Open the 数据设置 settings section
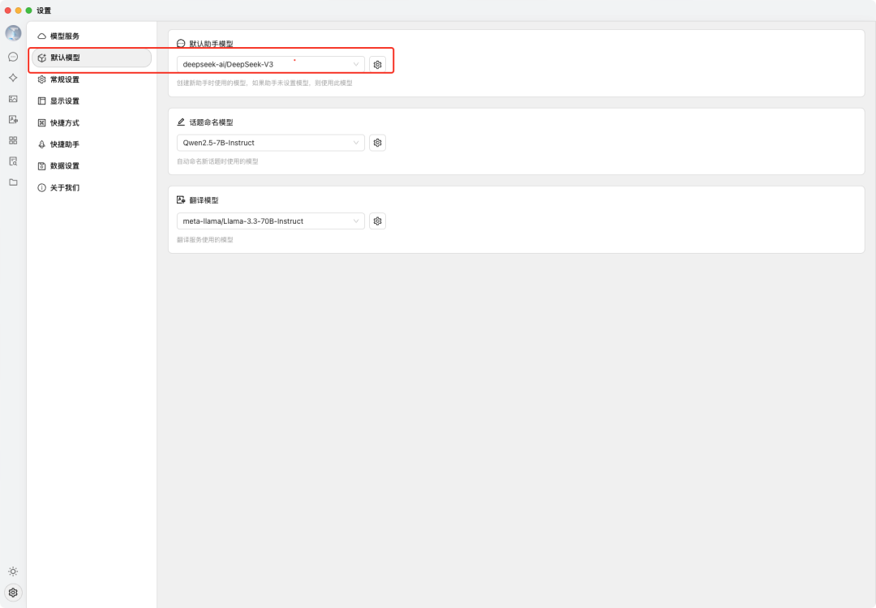 [91, 166]
